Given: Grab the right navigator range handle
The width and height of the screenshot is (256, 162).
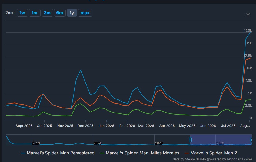Looking at the screenshot, I should point(251,140).
